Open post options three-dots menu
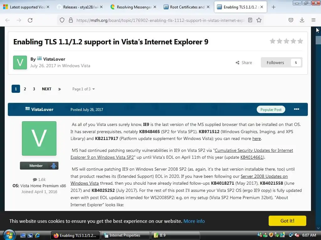 pyautogui.click(x=297, y=109)
